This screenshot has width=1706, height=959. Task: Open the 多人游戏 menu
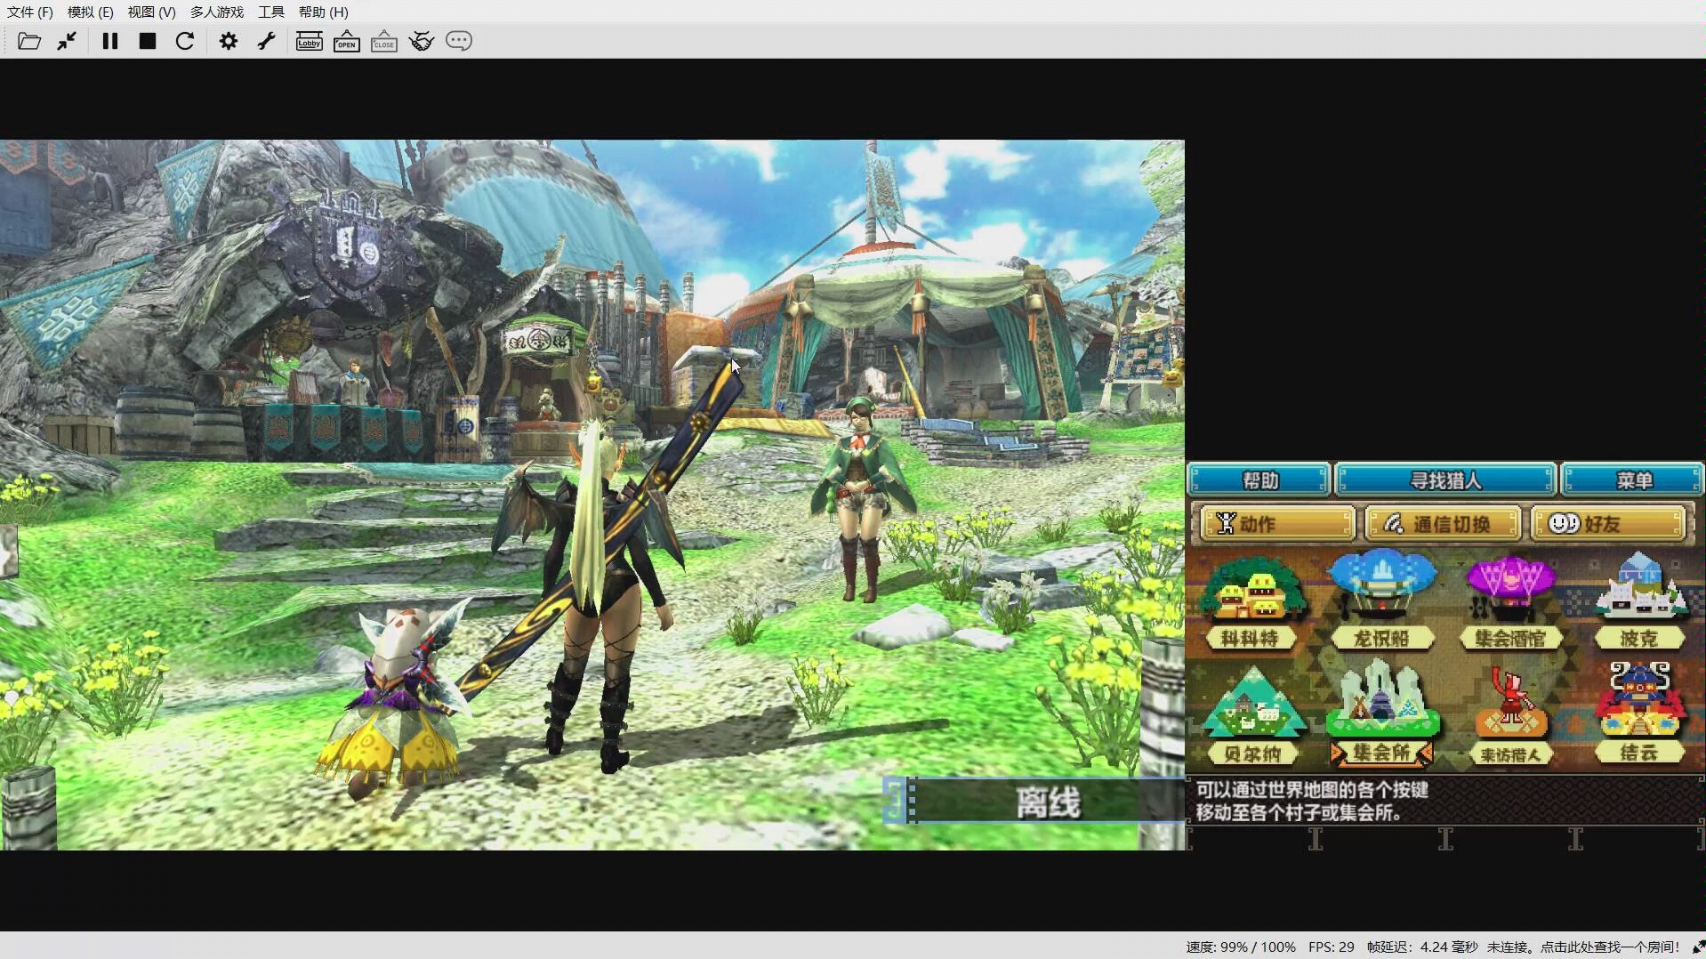coord(216,12)
